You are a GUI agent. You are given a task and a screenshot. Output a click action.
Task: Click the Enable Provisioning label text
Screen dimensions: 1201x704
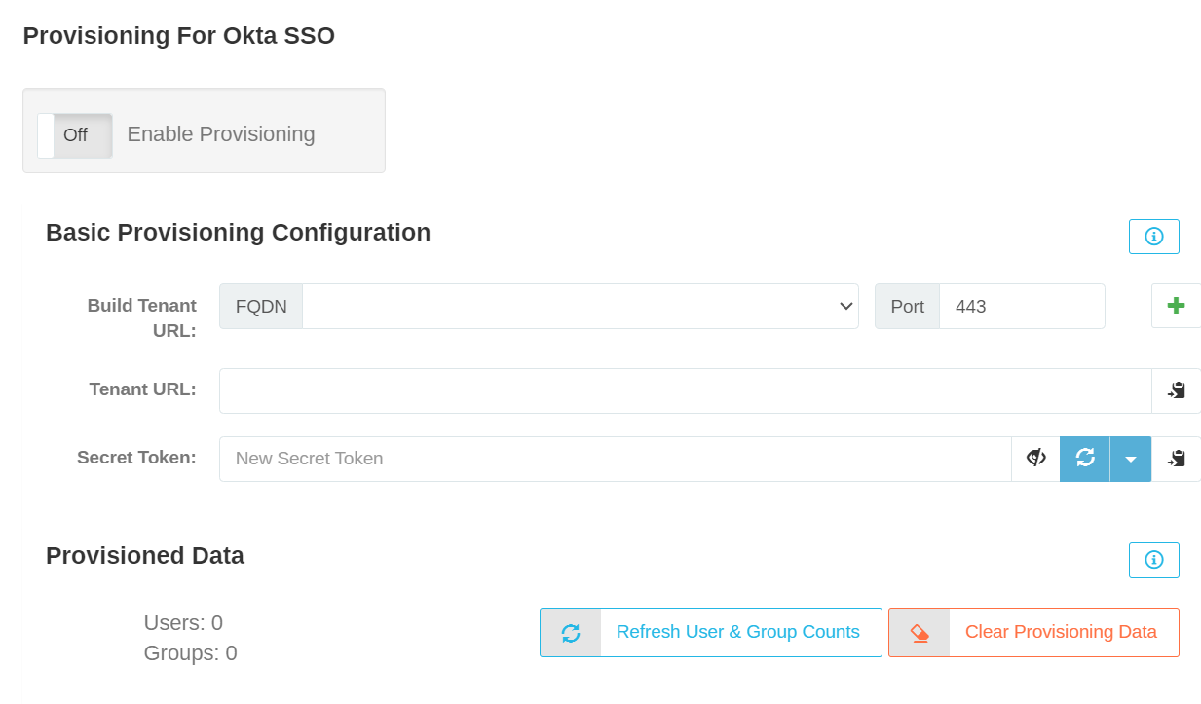click(x=221, y=134)
